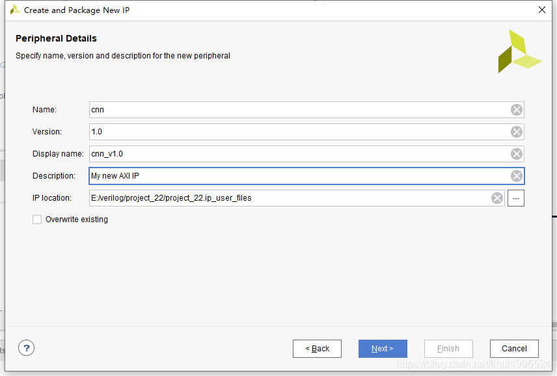
Task: Focus the Version field showing 1.0
Action: [x=299, y=132]
